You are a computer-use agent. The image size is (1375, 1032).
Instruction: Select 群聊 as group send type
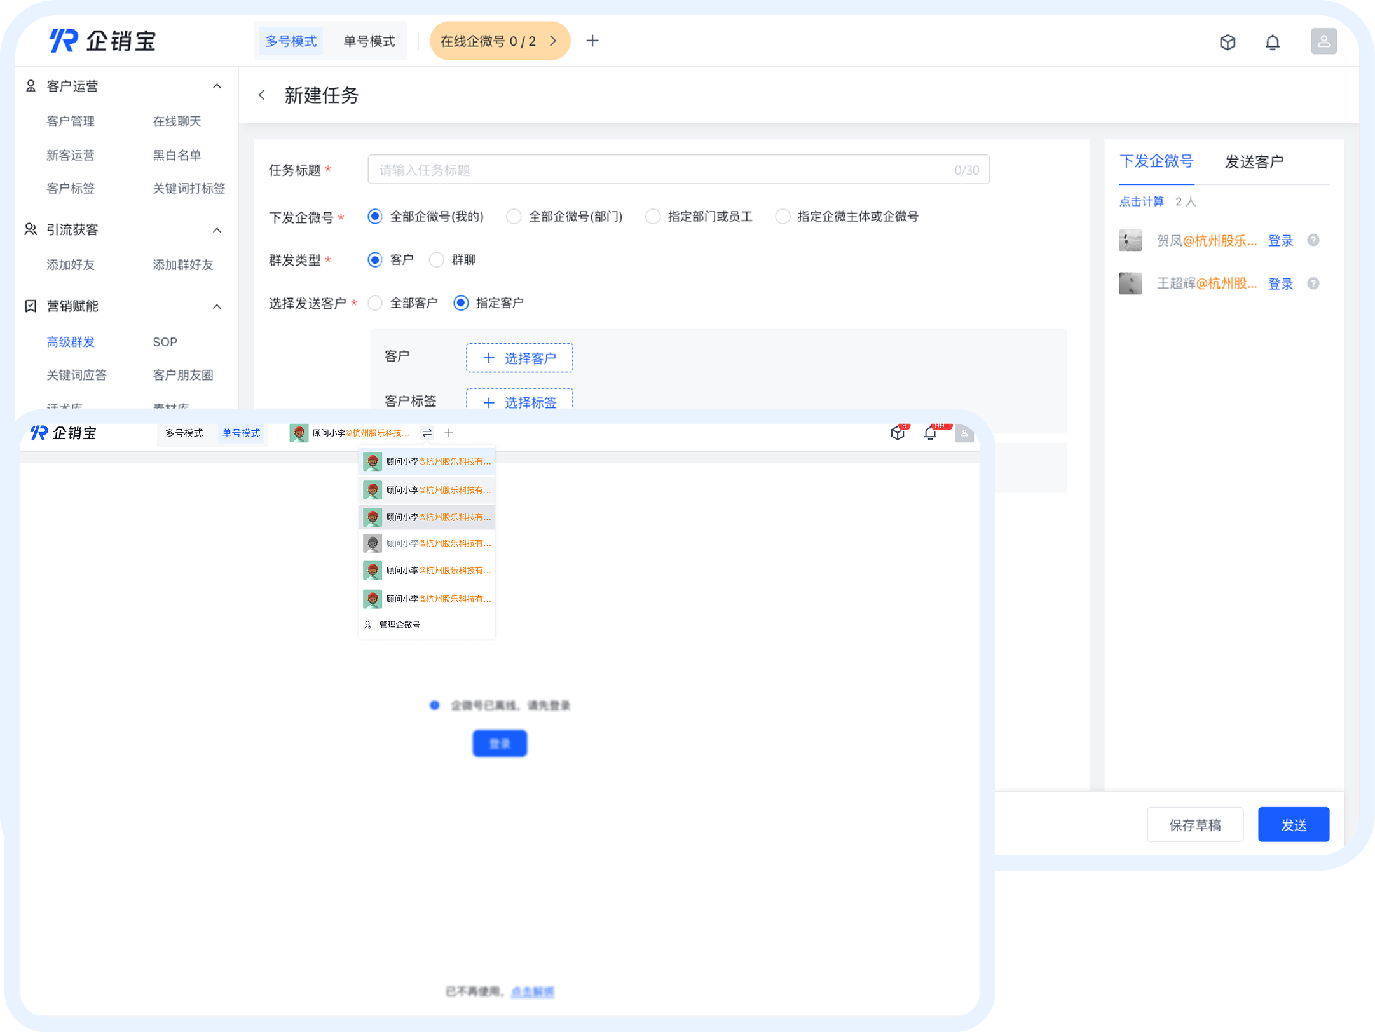437,260
